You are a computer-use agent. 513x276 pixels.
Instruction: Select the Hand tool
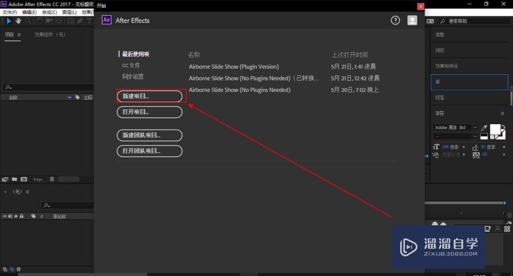tap(18, 21)
